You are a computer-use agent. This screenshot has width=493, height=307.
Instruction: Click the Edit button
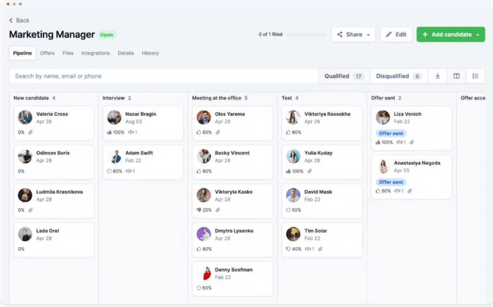pyautogui.click(x=396, y=34)
